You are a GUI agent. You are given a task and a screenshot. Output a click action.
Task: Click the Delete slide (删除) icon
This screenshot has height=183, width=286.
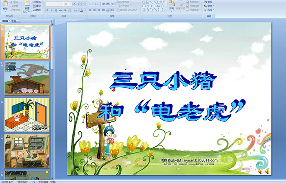(x=37, y=9)
